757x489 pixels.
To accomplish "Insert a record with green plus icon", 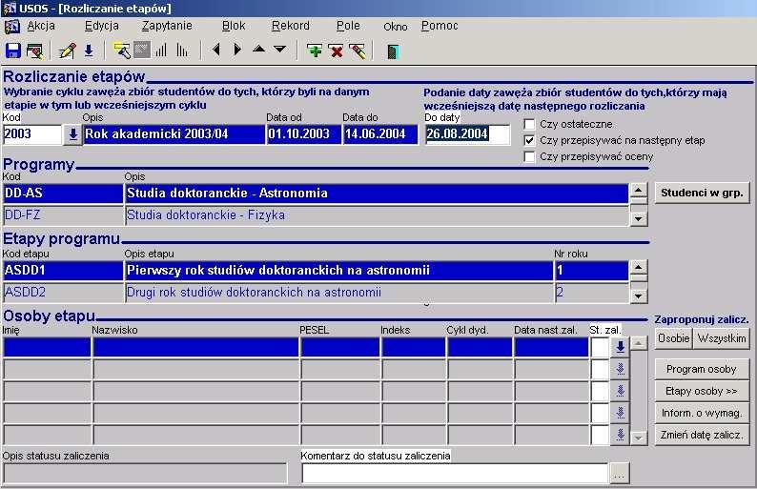I will [315, 51].
